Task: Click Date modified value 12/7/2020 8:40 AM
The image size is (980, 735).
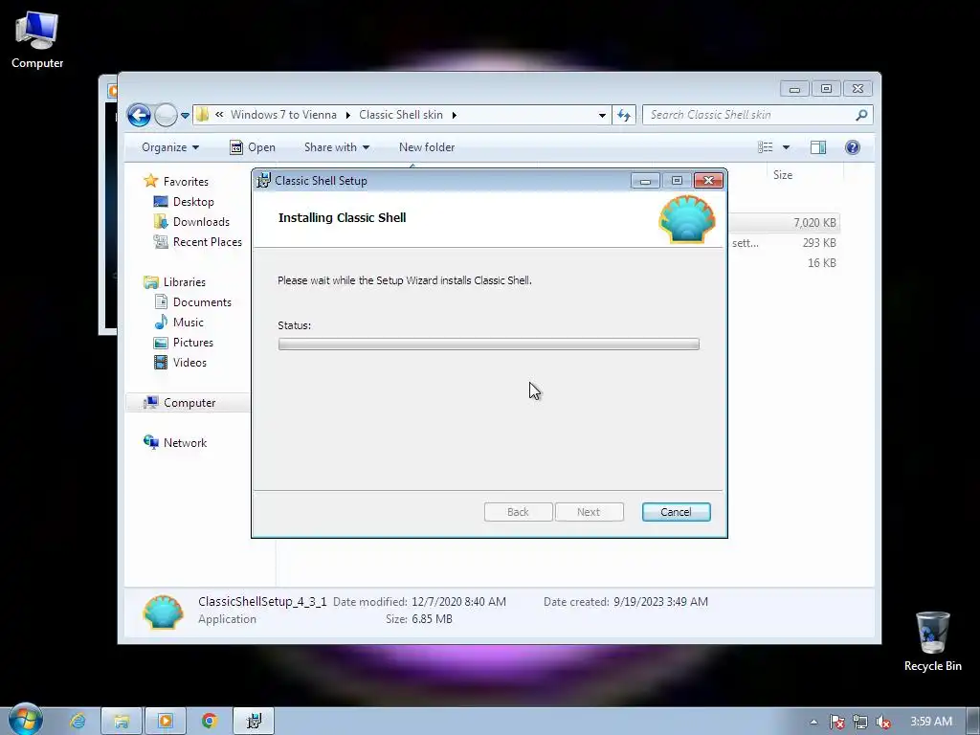Action: (x=458, y=601)
